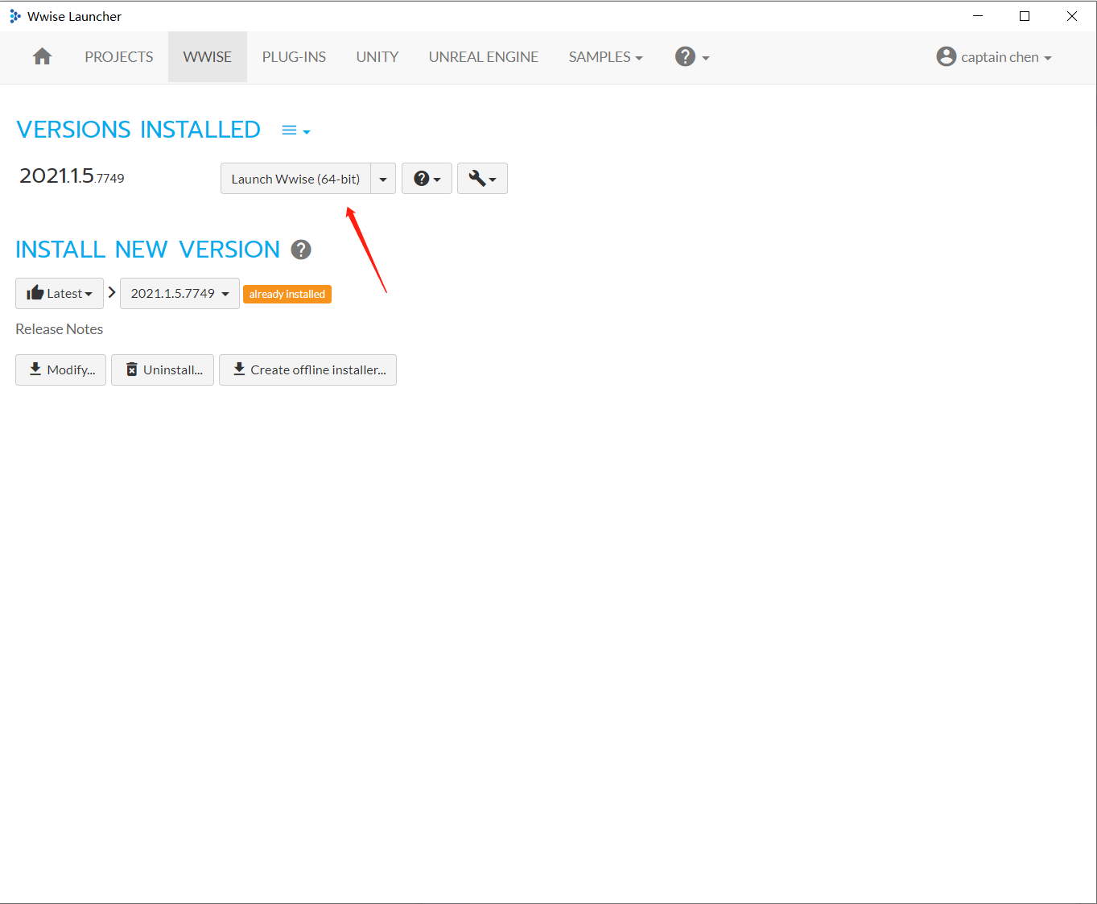Open the Release Notes link
The width and height of the screenshot is (1097, 904).
click(x=60, y=329)
